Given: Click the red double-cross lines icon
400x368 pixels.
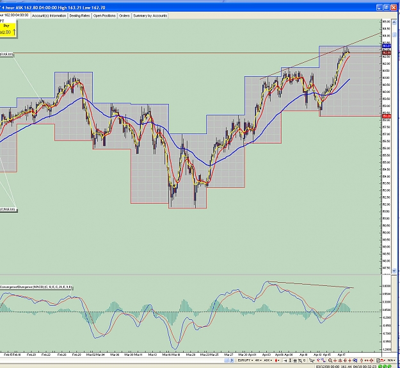Looking at the screenshot, I should 345,360.
